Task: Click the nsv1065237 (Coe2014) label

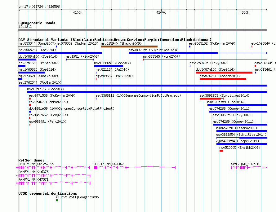Action: pos(37,50)
